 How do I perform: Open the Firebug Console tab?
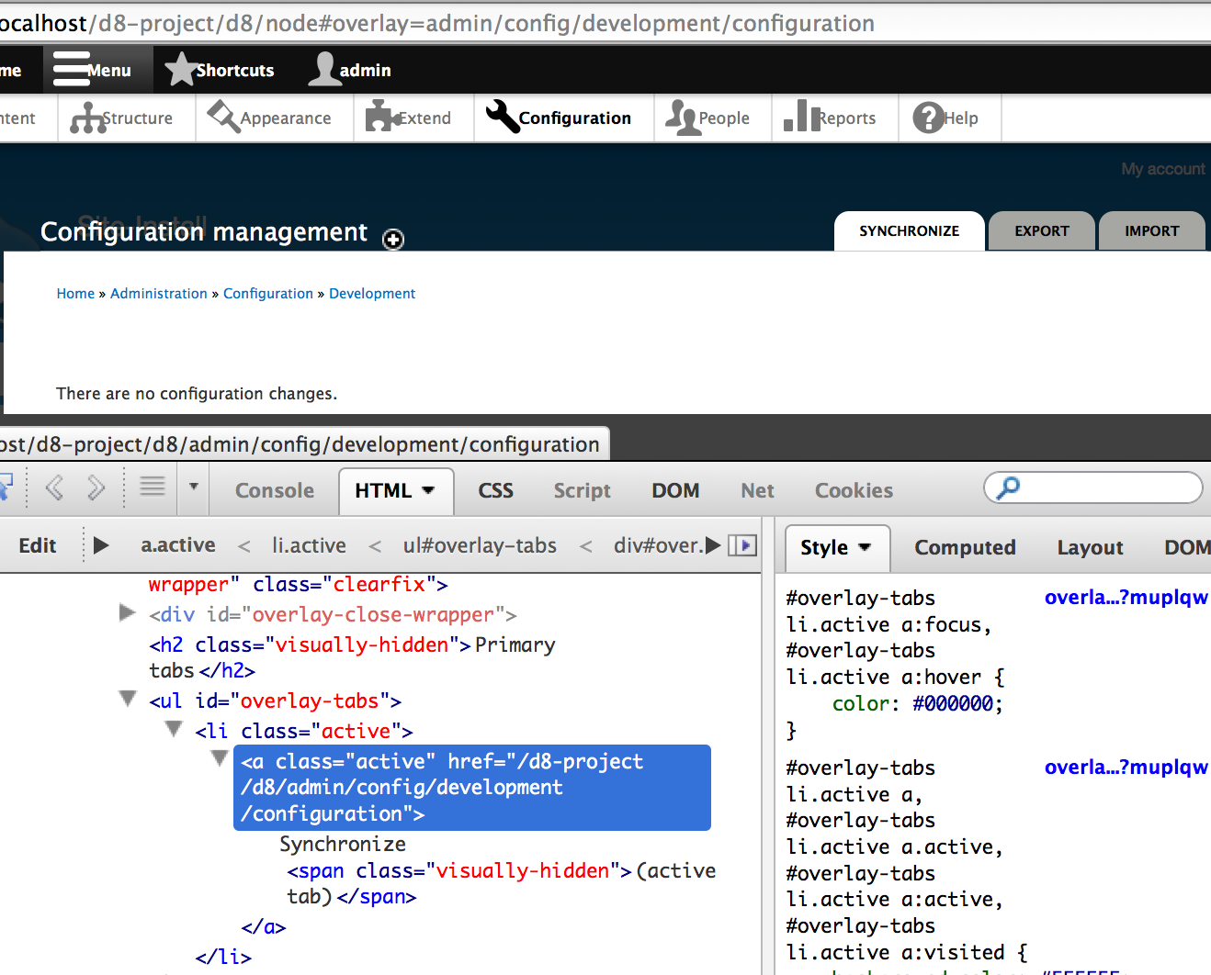275,491
